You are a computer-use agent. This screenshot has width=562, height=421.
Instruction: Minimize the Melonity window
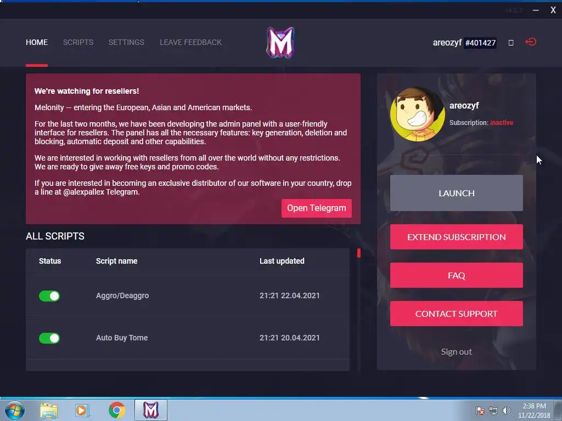coord(536,10)
